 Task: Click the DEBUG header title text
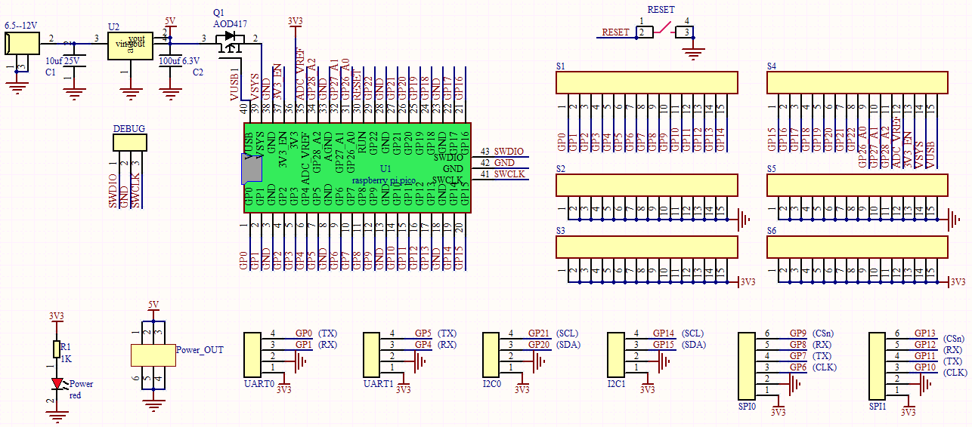(x=128, y=129)
